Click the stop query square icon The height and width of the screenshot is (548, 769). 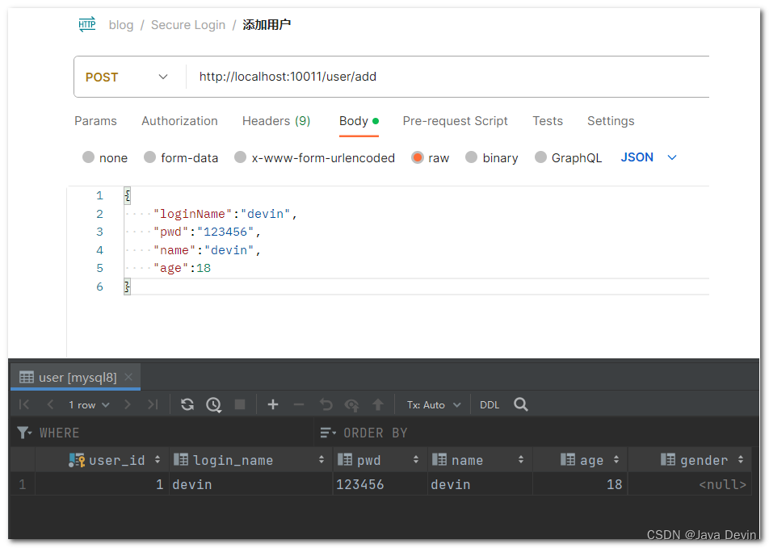pyautogui.click(x=240, y=404)
